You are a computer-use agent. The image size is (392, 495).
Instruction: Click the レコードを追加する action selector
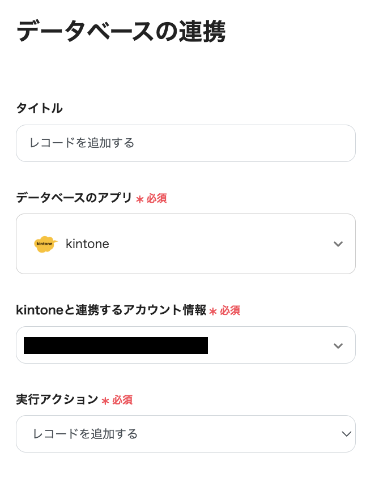pyautogui.click(x=185, y=434)
